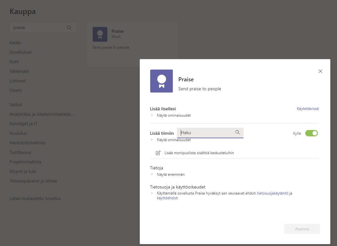Viewport: 337px width, 246px height.
Task: Select the Botit category
Action: (x=14, y=62)
